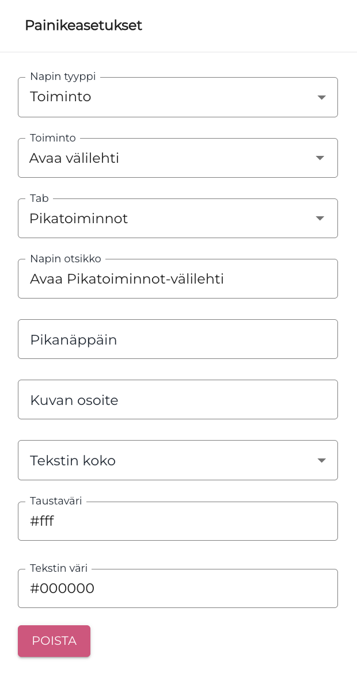Expand the Tekstin koko dropdown
The width and height of the screenshot is (357, 673).
click(x=178, y=460)
